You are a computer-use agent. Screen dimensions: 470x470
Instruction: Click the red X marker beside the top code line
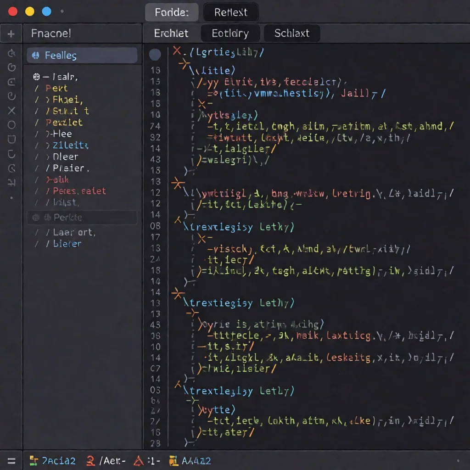point(177,50)
